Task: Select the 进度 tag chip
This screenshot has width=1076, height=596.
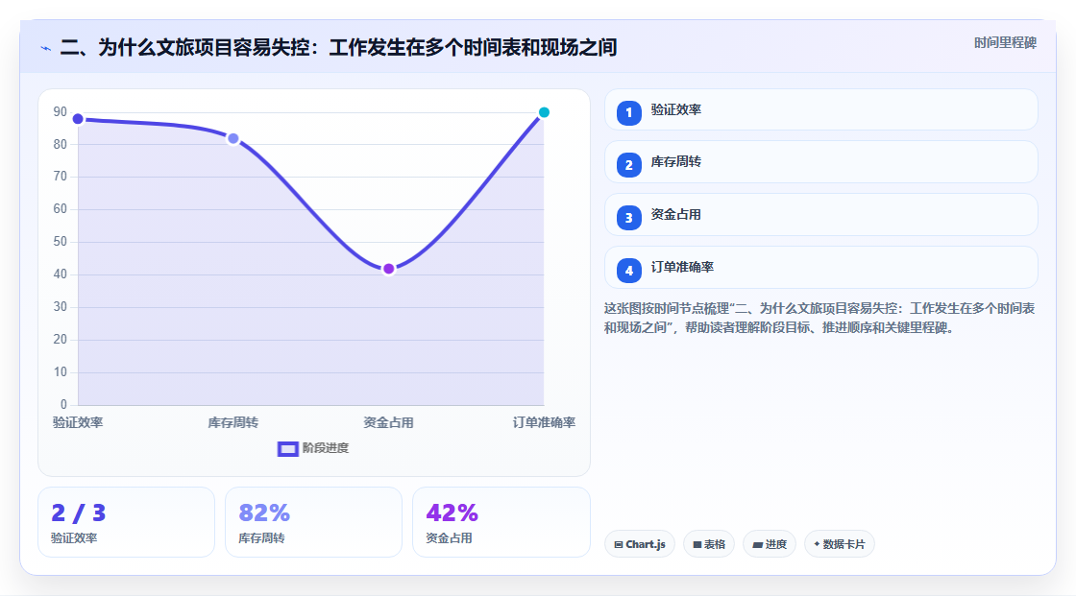Action: [x=770, y=544]
